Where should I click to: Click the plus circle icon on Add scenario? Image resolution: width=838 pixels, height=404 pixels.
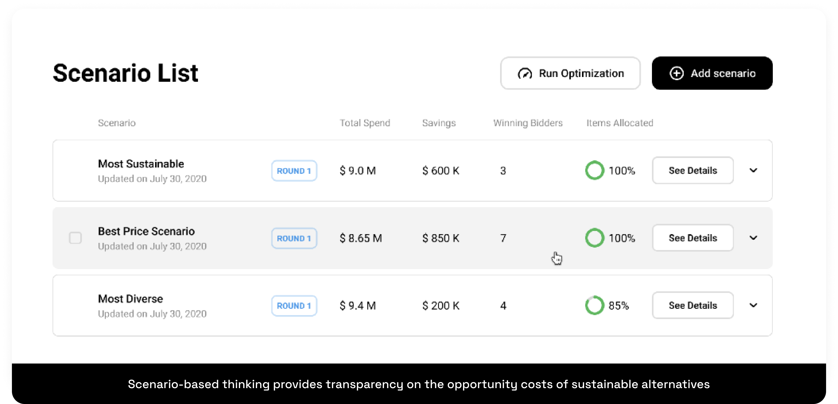coord(677,73)
